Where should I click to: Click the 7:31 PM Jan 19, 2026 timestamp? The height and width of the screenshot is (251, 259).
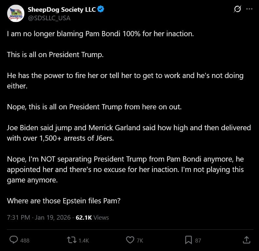click(38, 217)
